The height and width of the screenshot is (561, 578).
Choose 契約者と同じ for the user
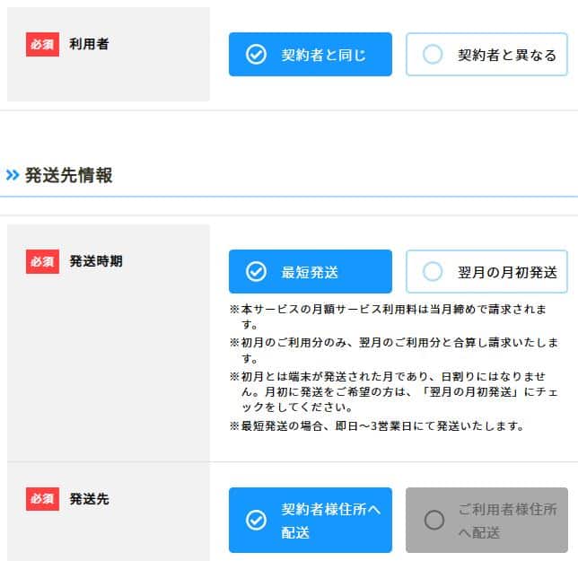point(310,55)
